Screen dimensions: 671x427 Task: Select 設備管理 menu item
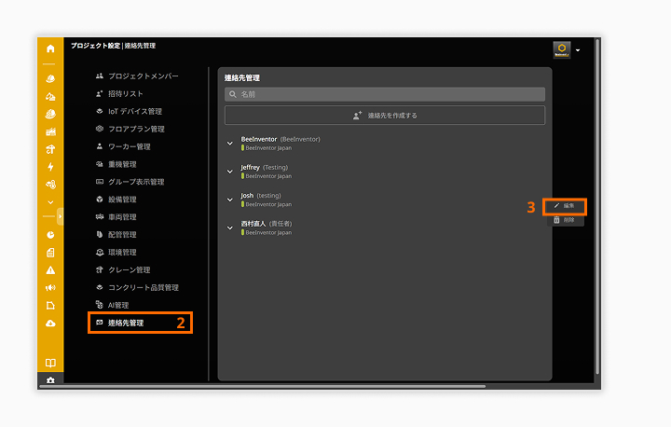coord(116,200)
